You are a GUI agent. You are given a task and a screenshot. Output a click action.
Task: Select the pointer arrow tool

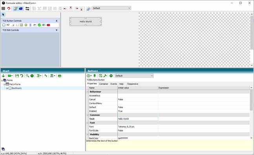[x=3, y=15]
